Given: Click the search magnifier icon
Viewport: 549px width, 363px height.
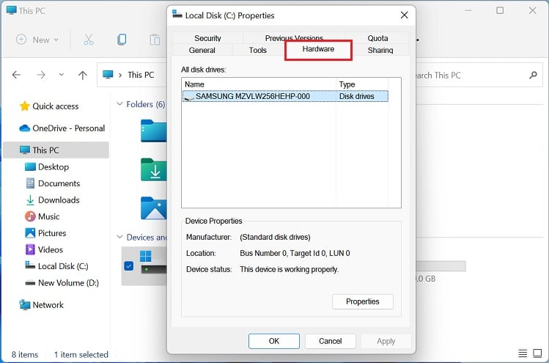Looking at the screenshot, I should [x=533, y=75].
